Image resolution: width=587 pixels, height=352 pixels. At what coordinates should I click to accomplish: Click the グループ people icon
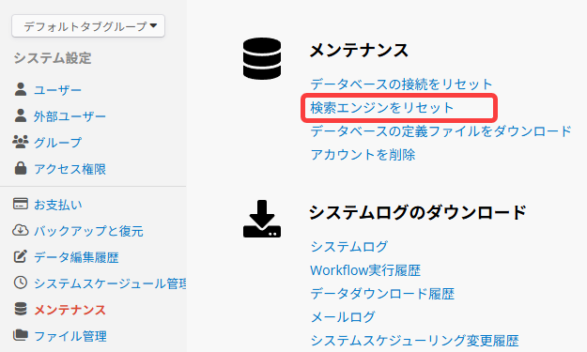coord(21,142)
